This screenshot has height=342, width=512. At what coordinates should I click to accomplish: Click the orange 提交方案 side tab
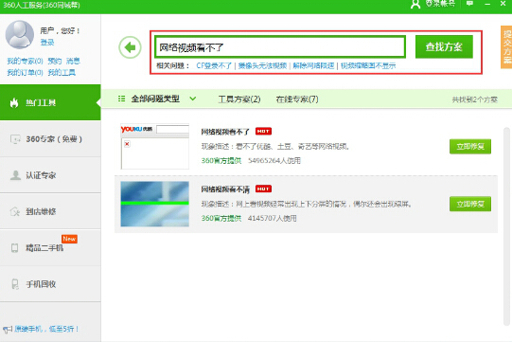[506, 47]
